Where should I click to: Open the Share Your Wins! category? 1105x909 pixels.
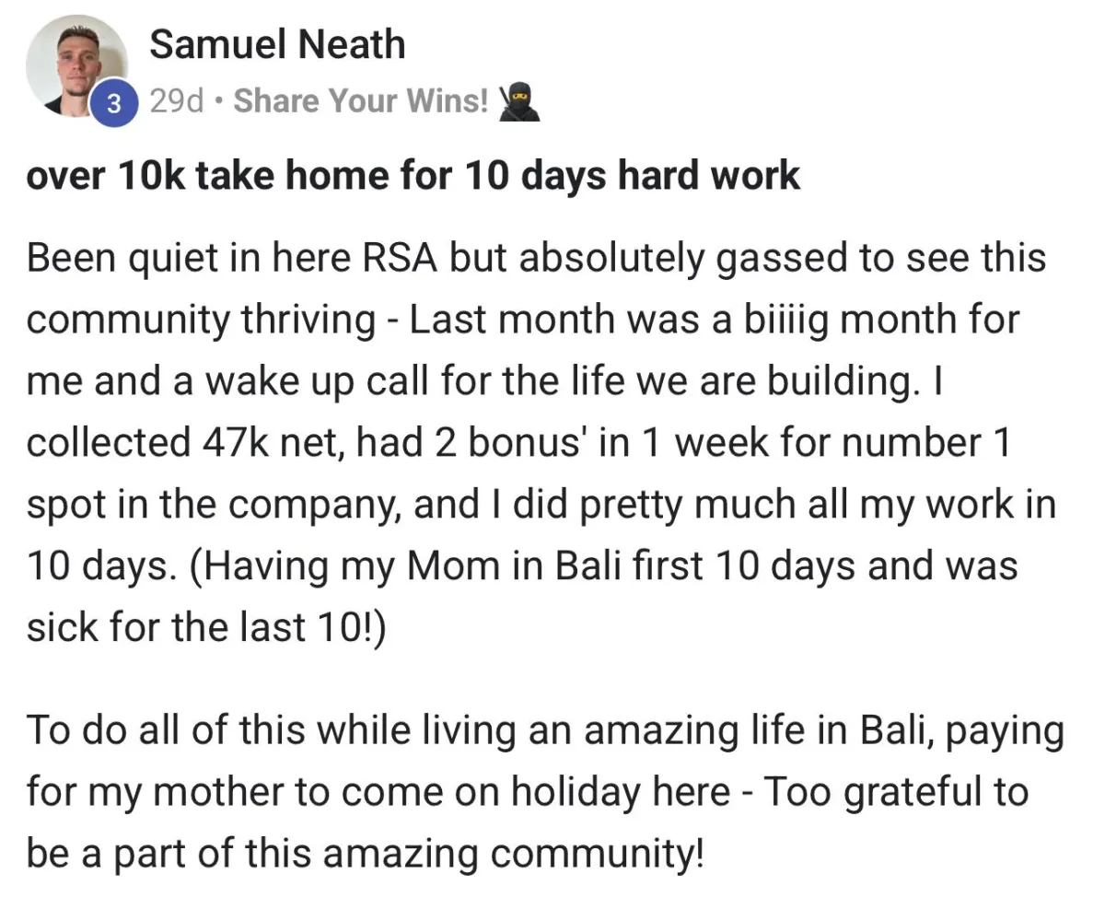[x=361, y=101]
